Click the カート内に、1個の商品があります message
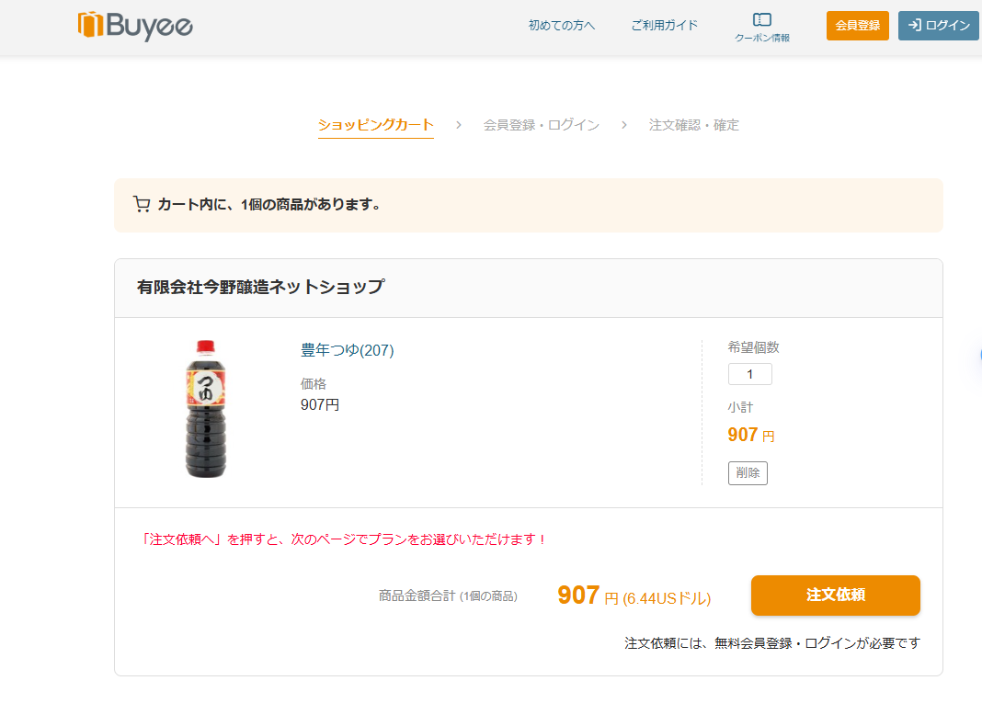Screen dimensions: 982x726 [269, 205]
